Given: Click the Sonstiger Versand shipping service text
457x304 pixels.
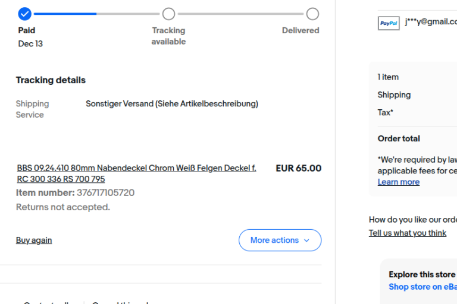Looking at the screenshot, I should tap(171, 104).
